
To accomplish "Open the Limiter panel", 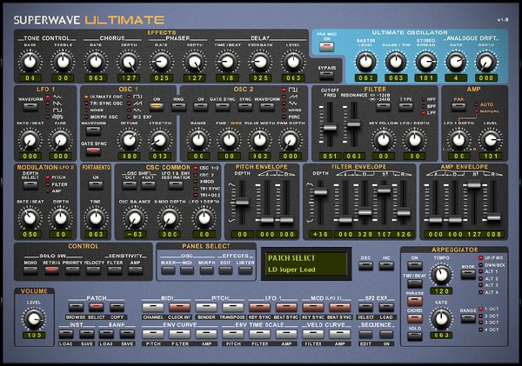I will point(245,270).
